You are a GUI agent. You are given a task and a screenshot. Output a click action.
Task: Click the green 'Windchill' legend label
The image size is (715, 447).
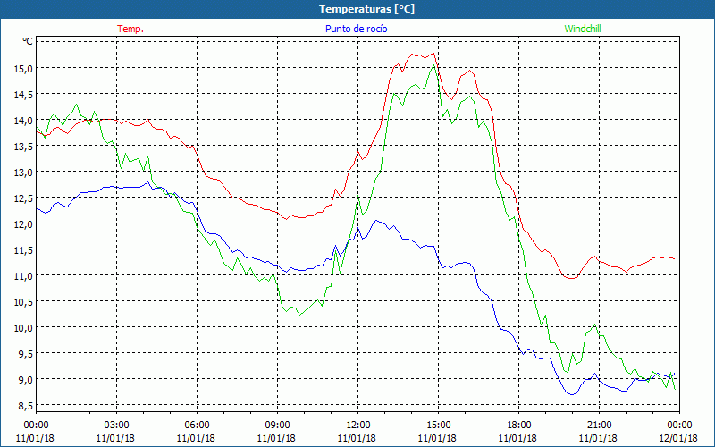(583, 29)
